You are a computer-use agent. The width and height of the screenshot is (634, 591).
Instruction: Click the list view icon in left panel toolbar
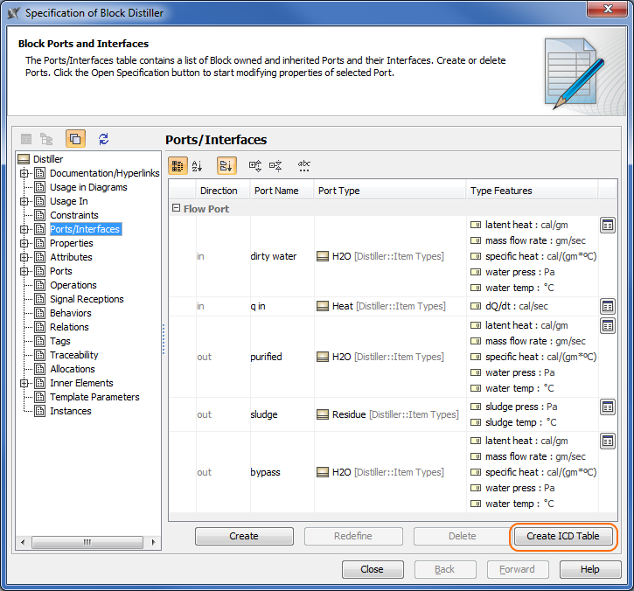point(26,139)
